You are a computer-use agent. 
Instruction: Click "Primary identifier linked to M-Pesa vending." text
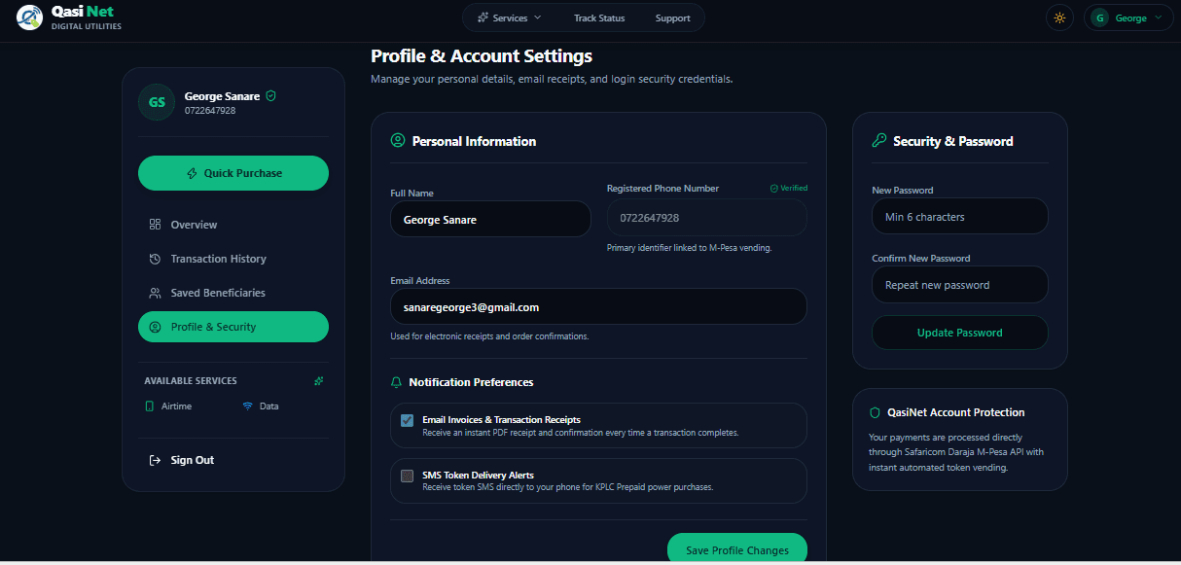coord(690,248)
